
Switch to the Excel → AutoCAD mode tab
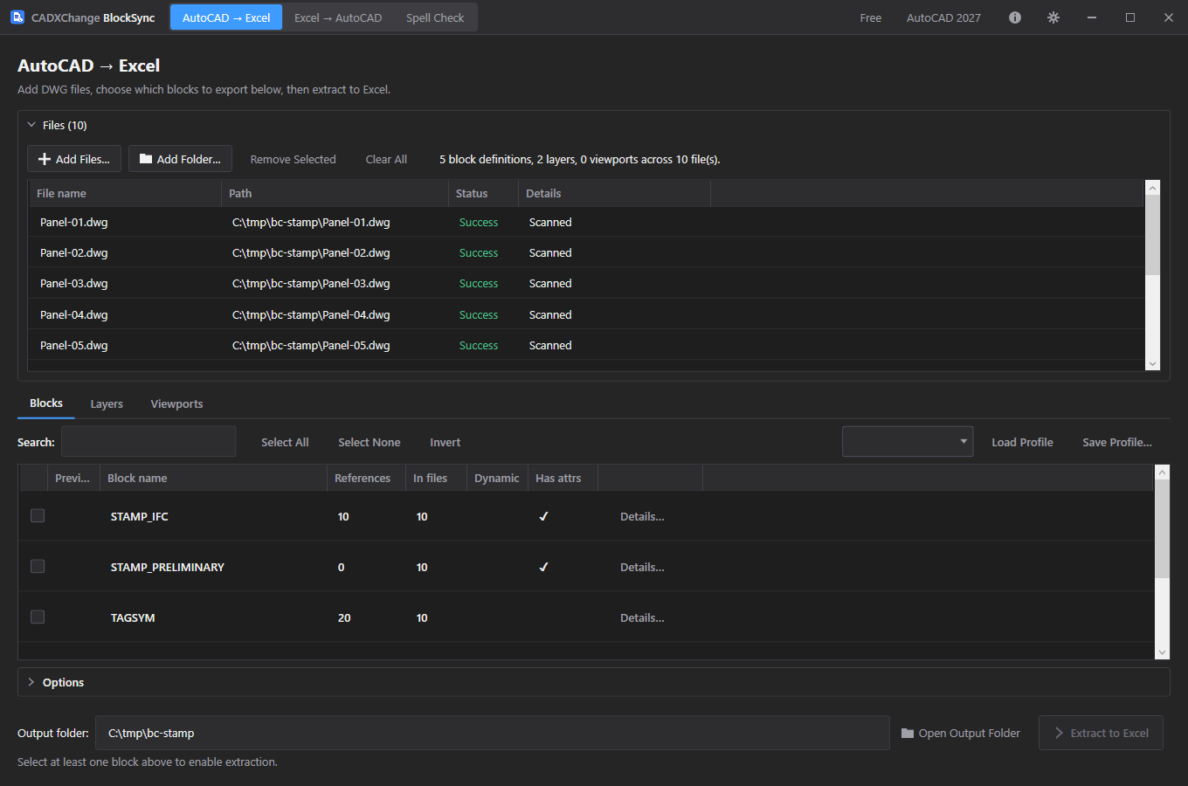pos(338,17)
